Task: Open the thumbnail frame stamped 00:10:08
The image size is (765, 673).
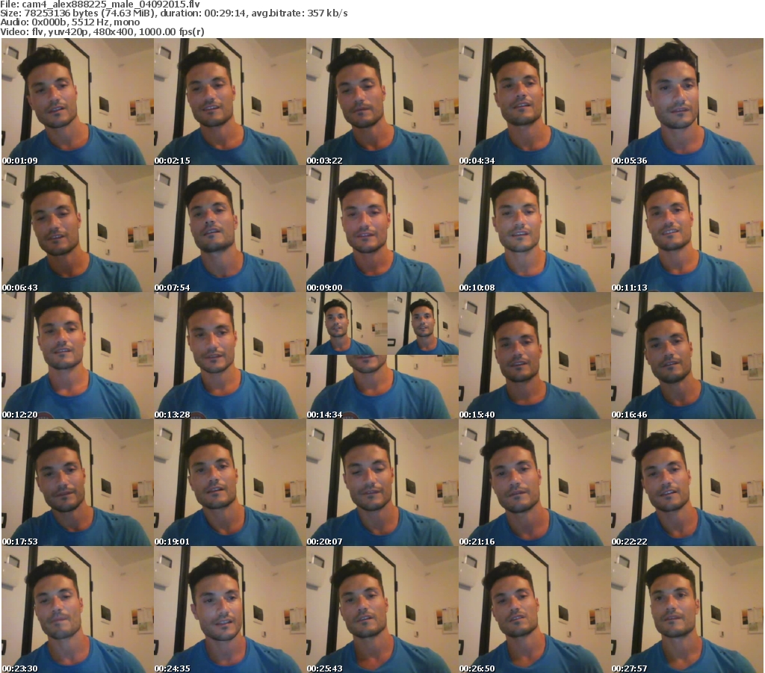Action: [534, 229]
